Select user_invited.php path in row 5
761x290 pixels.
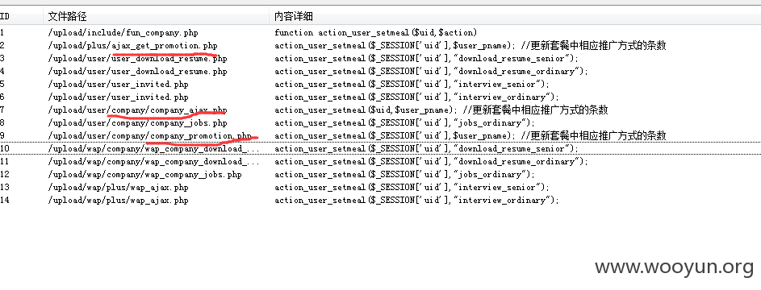pyautogui.click(x=118, y=85)
